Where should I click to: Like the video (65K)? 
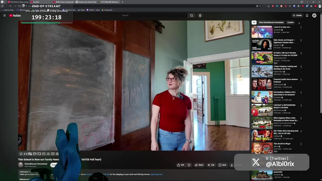(181, 165)
